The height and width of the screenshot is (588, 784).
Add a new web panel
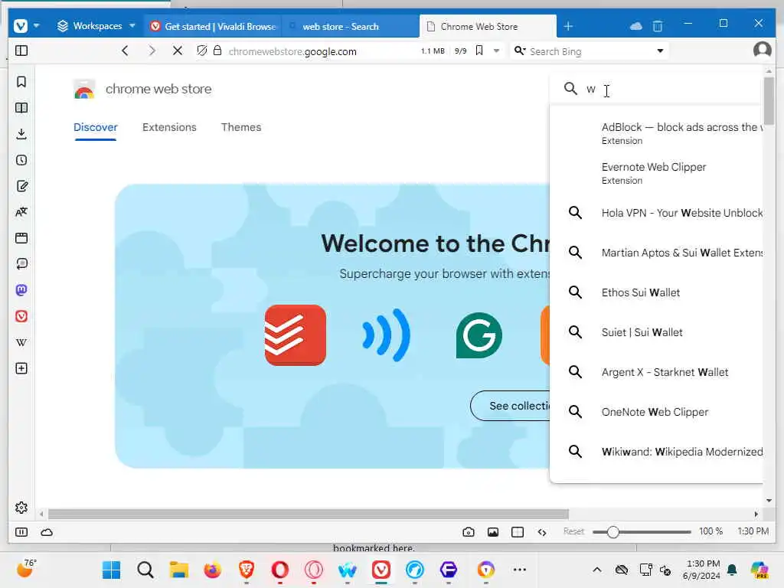[21, 368]
